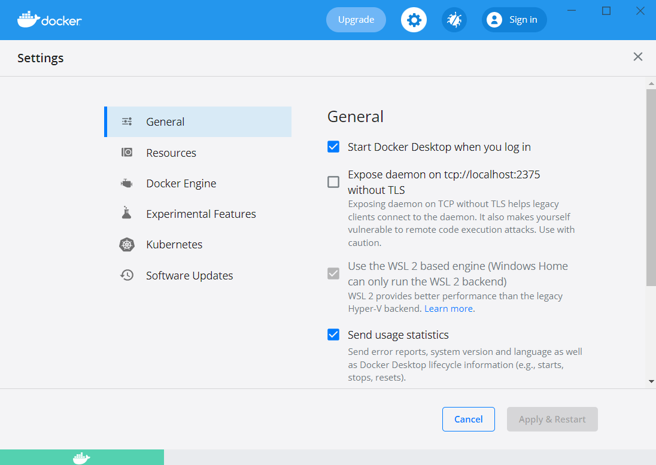Close the Settings panel with X
The image size is (656, 465).
pyautogui.click(x=637, y=56)
